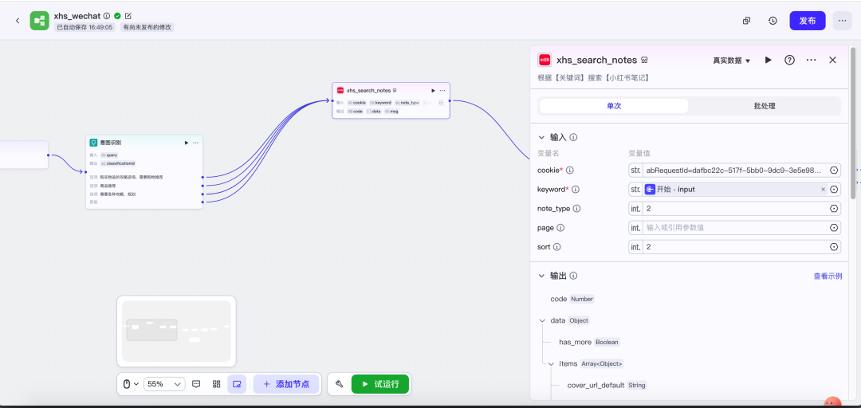Viewport: 861px width, 408px height.
Task: Switch to the 单次 tab
Action: coord(613,106)
